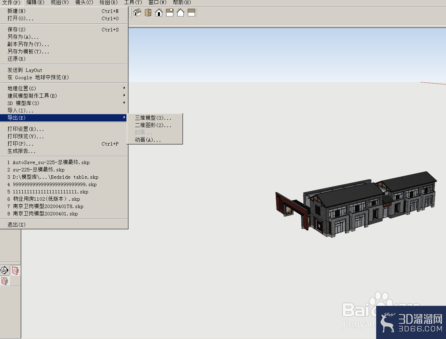The width and height of the screenshot is (446, 339).
Task: Open recent file 南京卫岗模型20200401T8.skp
Action: click(64, 206)
